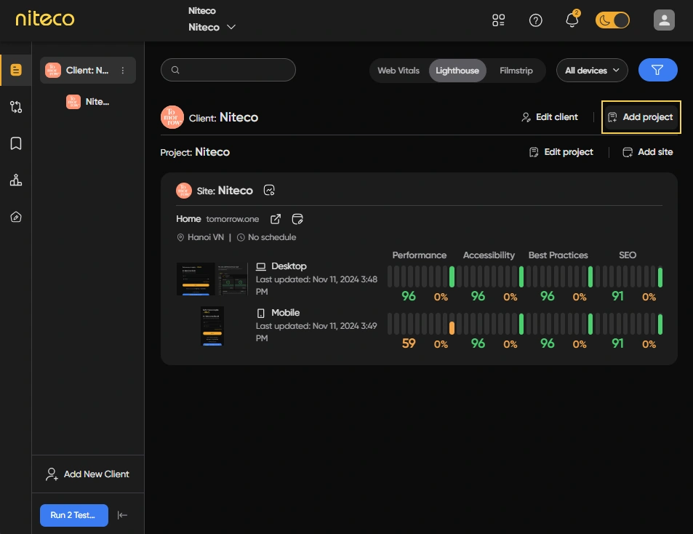693x534 pixels.
Task: Click Desktop SEO score 91
Action: pos(617,296)
